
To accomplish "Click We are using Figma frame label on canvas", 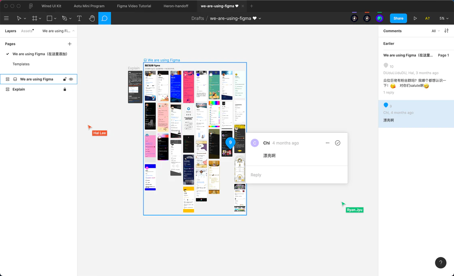I will tap(164, 60).
